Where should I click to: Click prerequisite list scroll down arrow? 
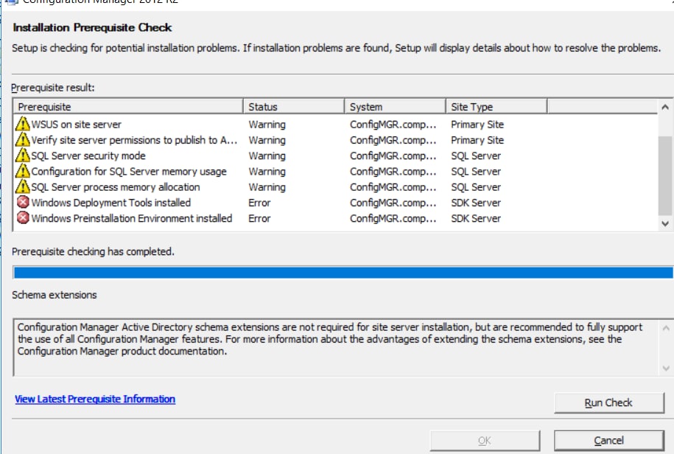(x=665, y=223)
